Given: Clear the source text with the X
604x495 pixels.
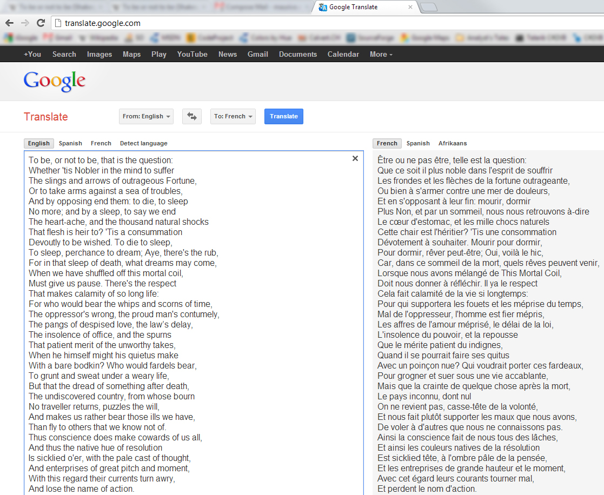Looking at the screenshot, I should coord(355,158).
